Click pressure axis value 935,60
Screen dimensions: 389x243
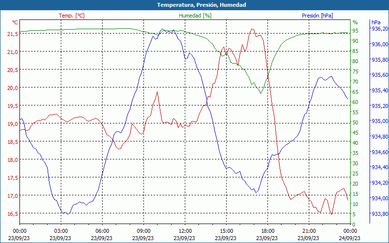(379, 75)
